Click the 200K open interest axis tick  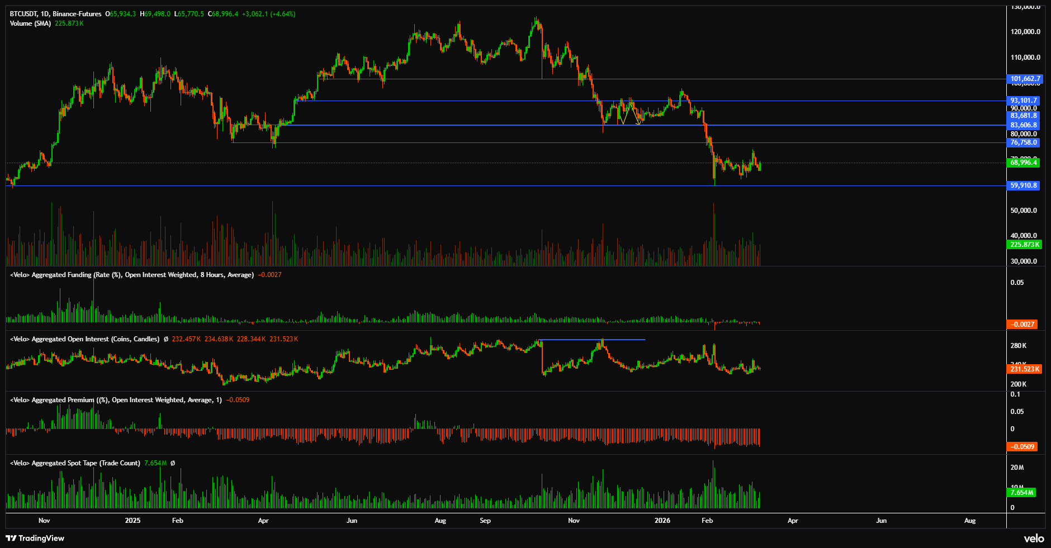click(x=1019, y=384)
